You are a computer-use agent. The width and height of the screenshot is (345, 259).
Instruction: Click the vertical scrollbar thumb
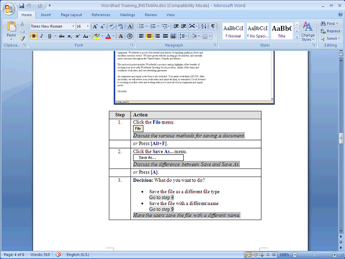pyautogui.click(x=341, y=138)
